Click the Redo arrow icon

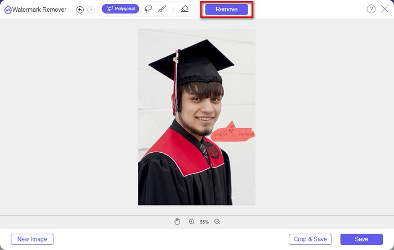[x=91, y=10]
